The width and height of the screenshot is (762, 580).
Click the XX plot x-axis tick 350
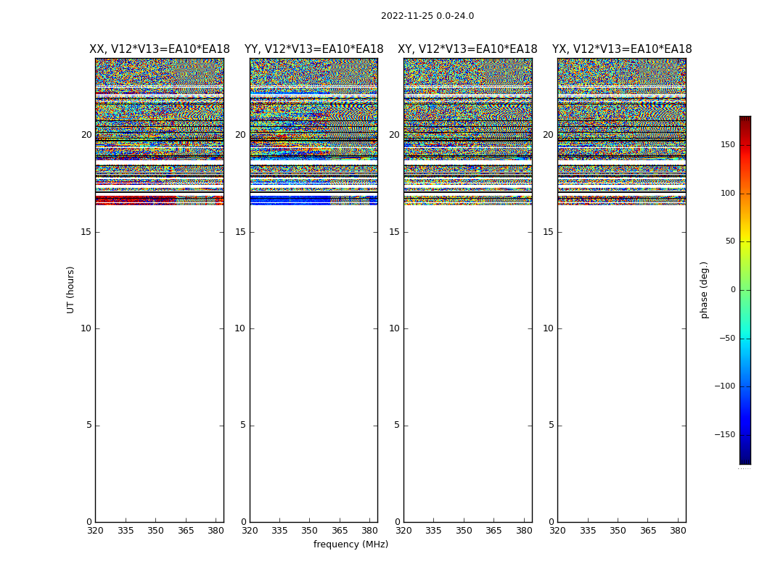155,531
